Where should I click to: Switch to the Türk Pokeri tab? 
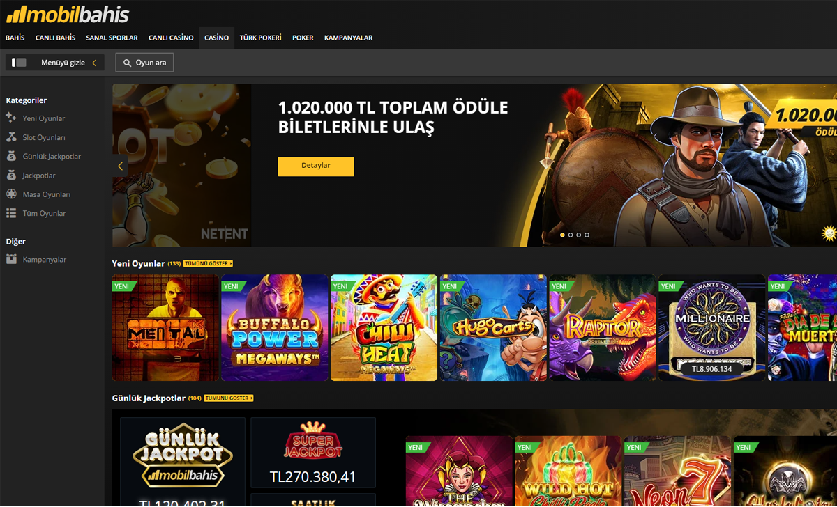tap(261, 38)
